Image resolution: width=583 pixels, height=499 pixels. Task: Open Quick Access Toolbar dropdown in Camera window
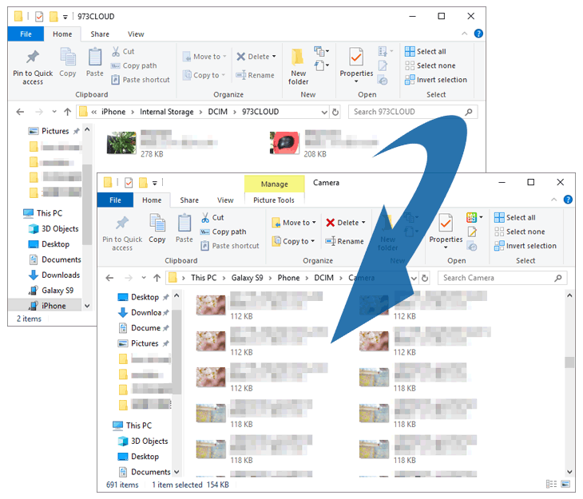tap(155, 183)
